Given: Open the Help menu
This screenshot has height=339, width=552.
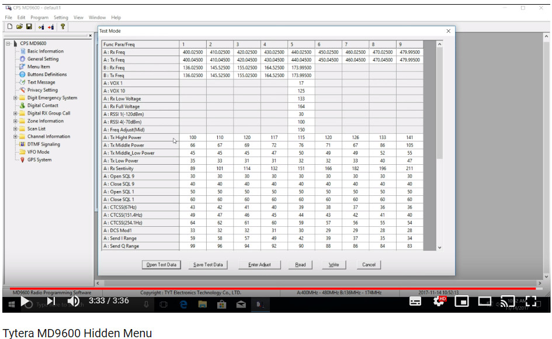Looking at the screenshot, I should click(x=116, y=18).
